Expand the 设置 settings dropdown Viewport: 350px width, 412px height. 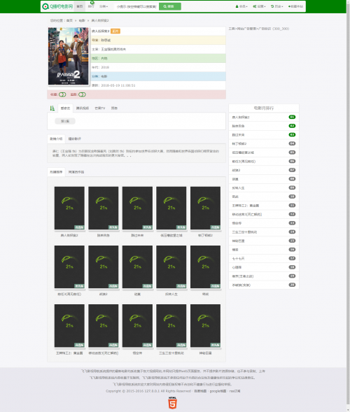[259, 6]
